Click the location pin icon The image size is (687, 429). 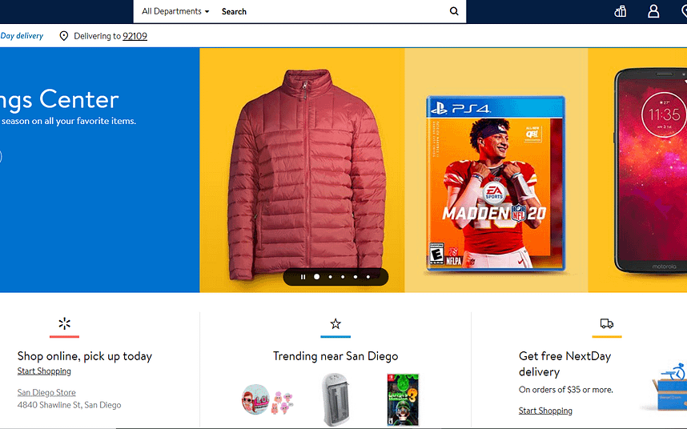[64, 36]
